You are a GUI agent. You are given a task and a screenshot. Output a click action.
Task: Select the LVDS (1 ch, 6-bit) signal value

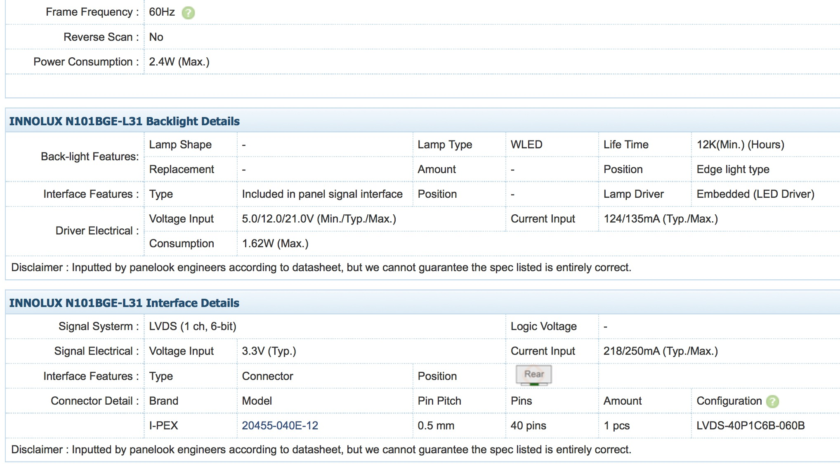193,326
